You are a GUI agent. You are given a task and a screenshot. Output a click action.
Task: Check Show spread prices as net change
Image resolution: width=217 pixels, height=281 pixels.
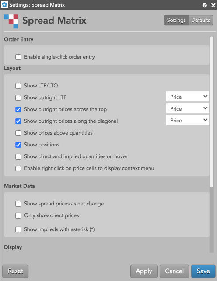18,204
